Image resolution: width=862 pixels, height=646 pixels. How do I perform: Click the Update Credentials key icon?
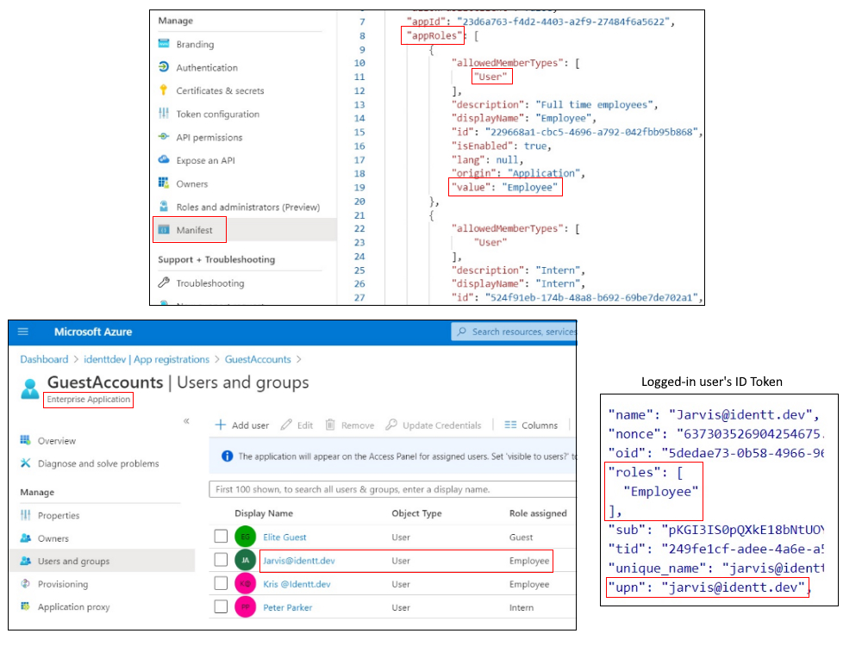390,425
